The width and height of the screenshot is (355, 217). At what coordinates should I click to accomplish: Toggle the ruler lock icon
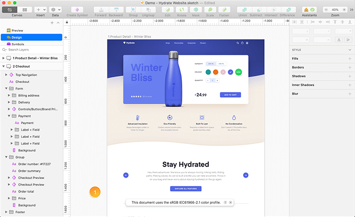click(x=67, y=22)
